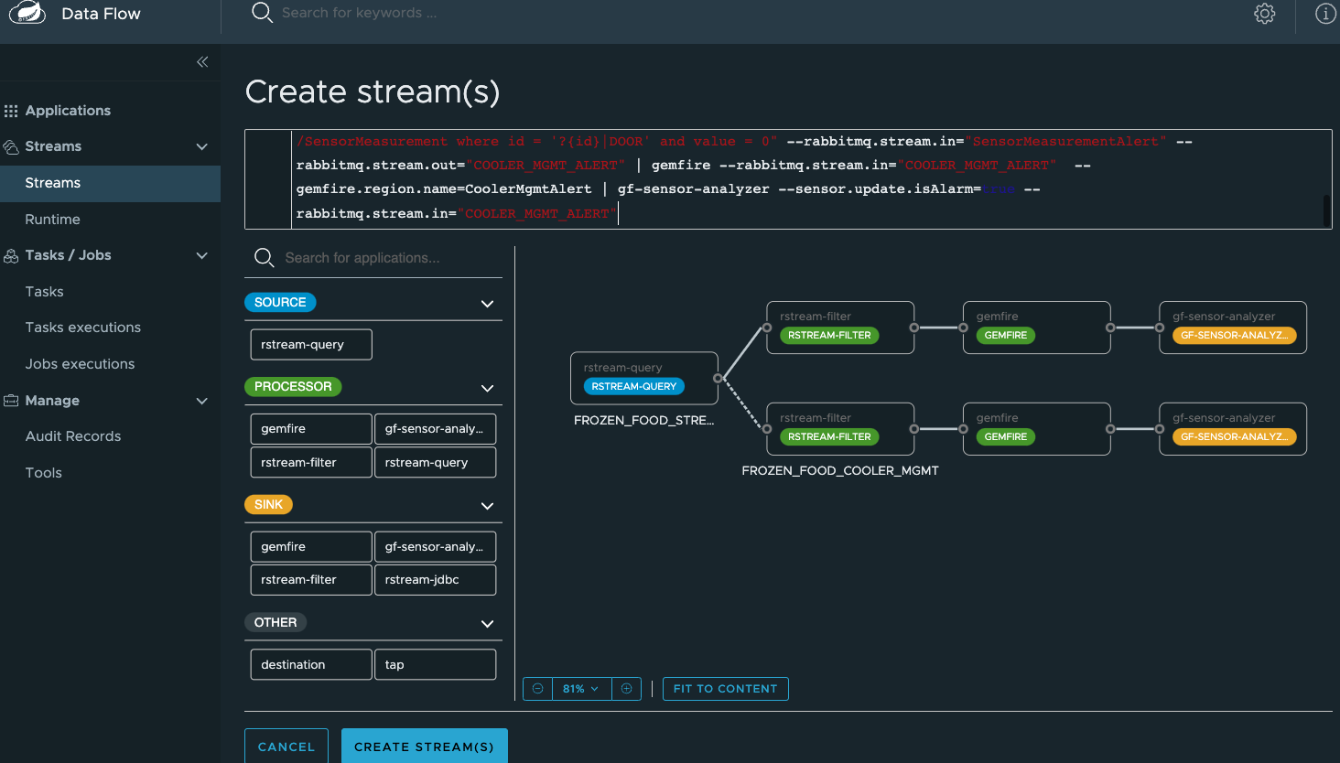Click the Streams sidebar icon
Viewport: 1340px width, 763px height.
(x=11, y=146)
